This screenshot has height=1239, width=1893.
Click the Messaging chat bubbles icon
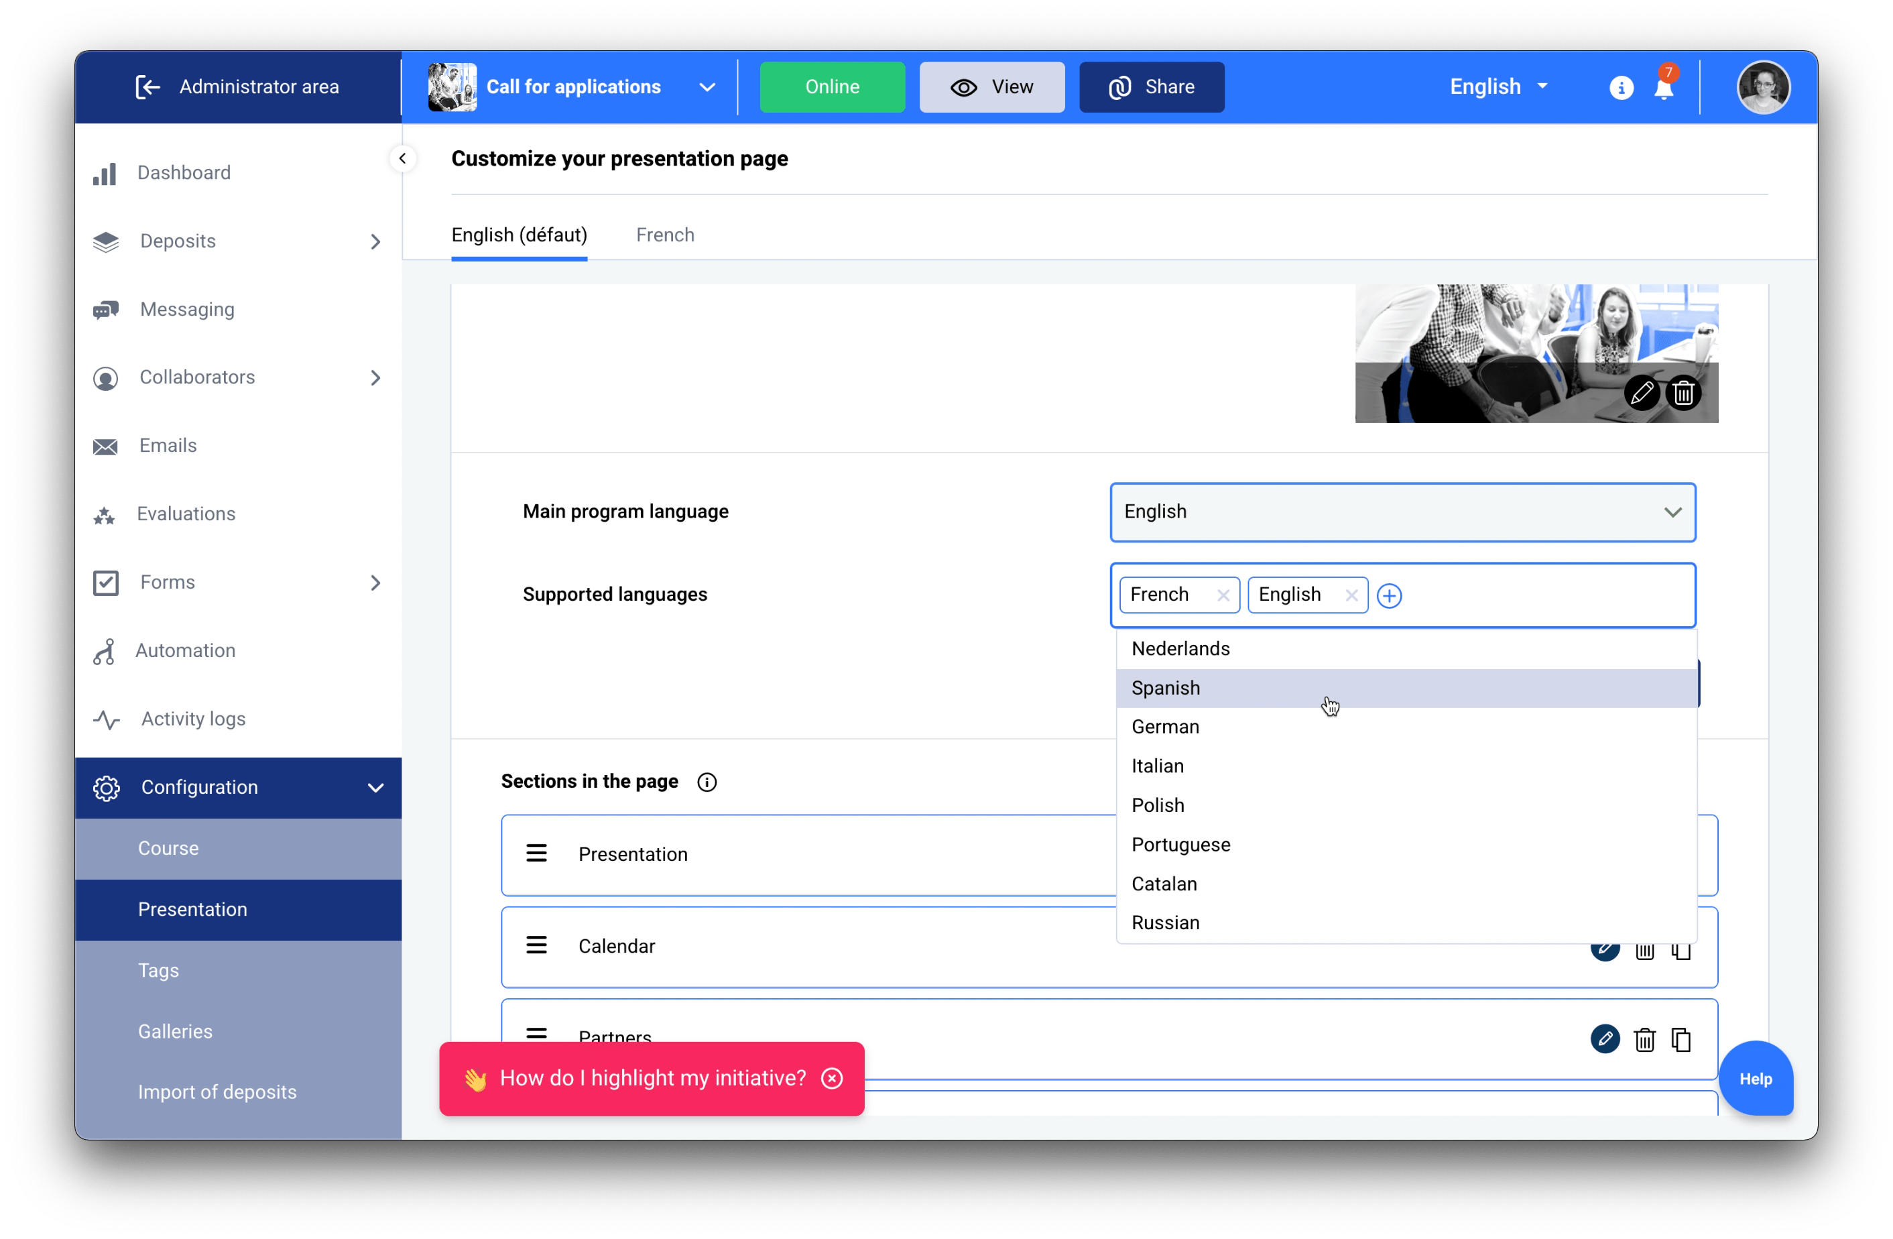pos(106,310)
